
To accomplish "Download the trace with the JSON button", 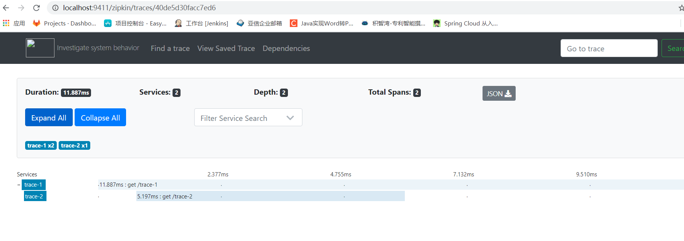I will [499, 94].
